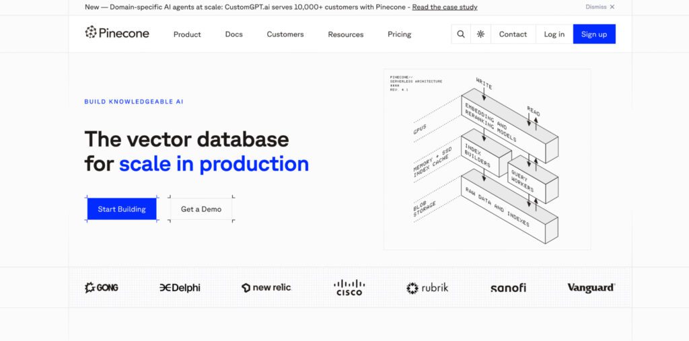Screen dimensions: 689x341
Task: Click the Sanofi logo
Action: point(508,288)
